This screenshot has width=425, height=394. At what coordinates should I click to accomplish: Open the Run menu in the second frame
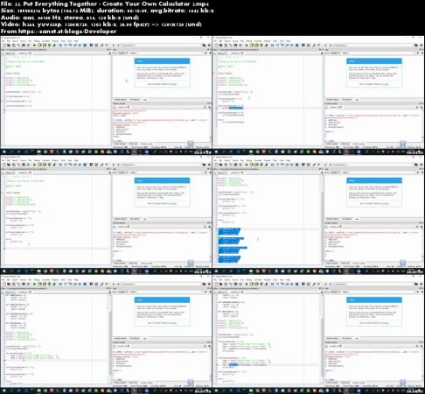tap(241, 41)
